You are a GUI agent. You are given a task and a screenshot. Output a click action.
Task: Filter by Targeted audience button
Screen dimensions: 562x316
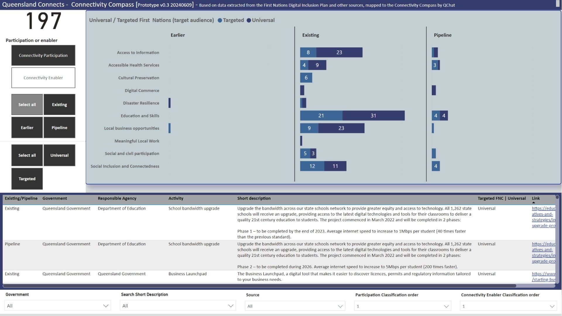tap(27, 179)
